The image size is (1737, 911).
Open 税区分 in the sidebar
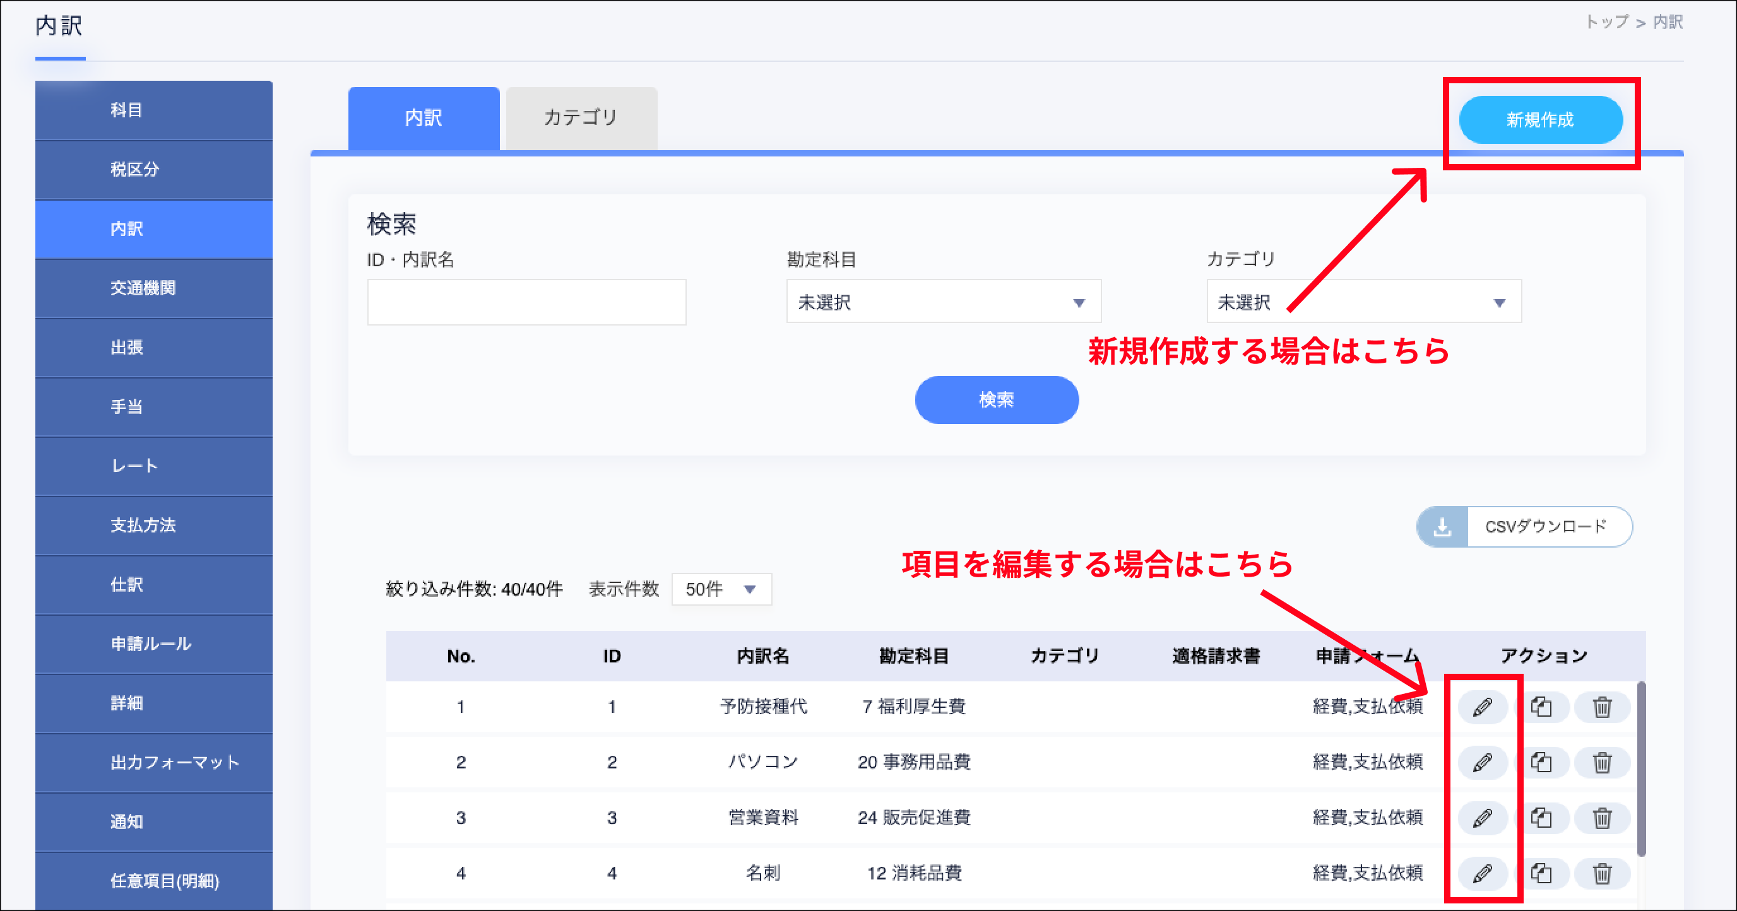[x=154, y=169]
